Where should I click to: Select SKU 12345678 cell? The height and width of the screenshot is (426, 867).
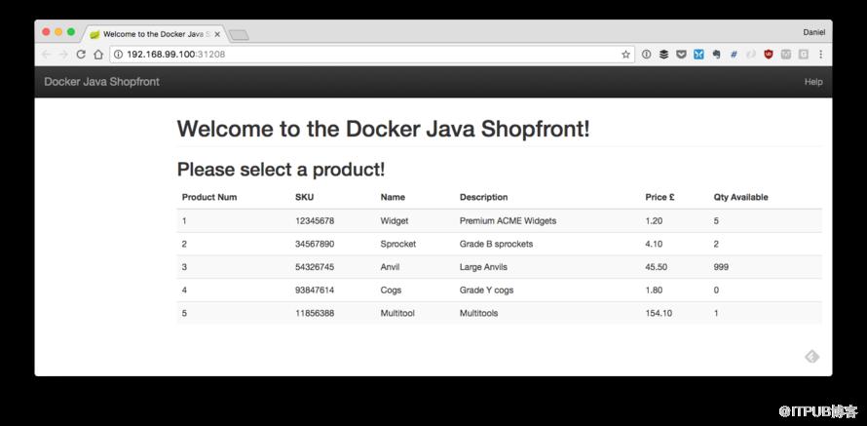(315, 220)
